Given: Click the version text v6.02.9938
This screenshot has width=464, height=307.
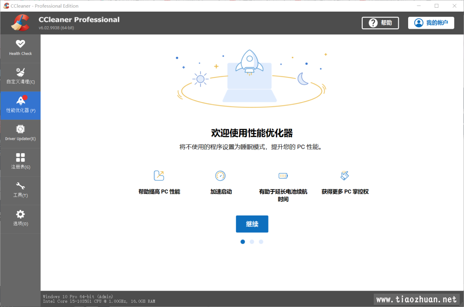Looking at the screenshot, I should click(x=56, y=28).
